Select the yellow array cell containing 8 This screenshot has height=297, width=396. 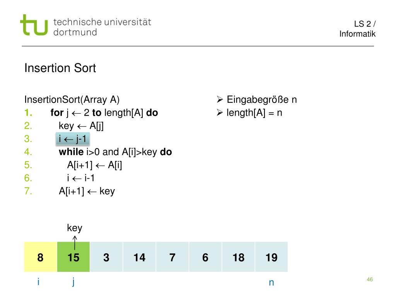click(40, 257)
